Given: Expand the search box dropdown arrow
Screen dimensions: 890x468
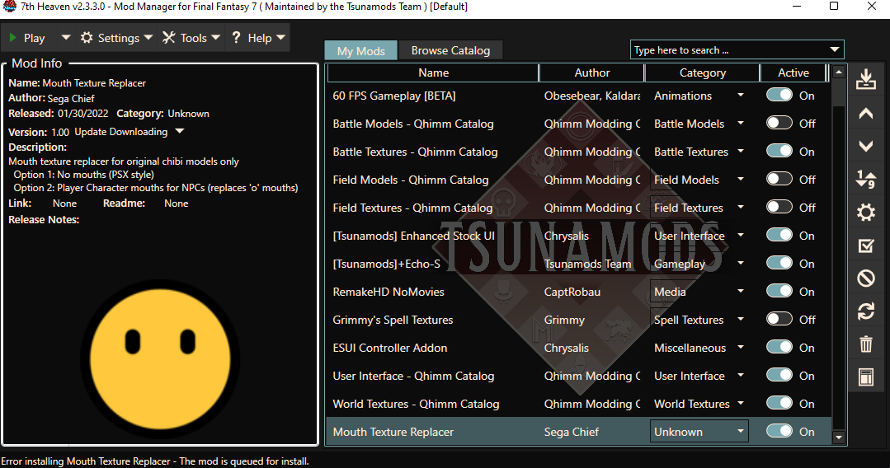Looking at the screenshot, I should point(835,50).
